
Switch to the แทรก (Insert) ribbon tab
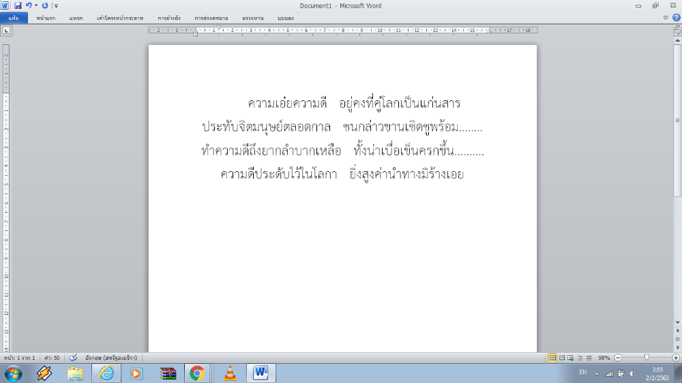click(x=76, y=18)
